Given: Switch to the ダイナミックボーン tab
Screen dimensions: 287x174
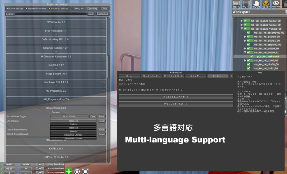Looking at the screenshot, I should coord(173,76).
